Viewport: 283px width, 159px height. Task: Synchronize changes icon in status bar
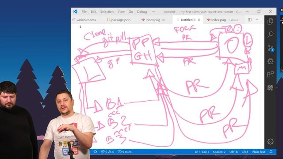(95, 152)
